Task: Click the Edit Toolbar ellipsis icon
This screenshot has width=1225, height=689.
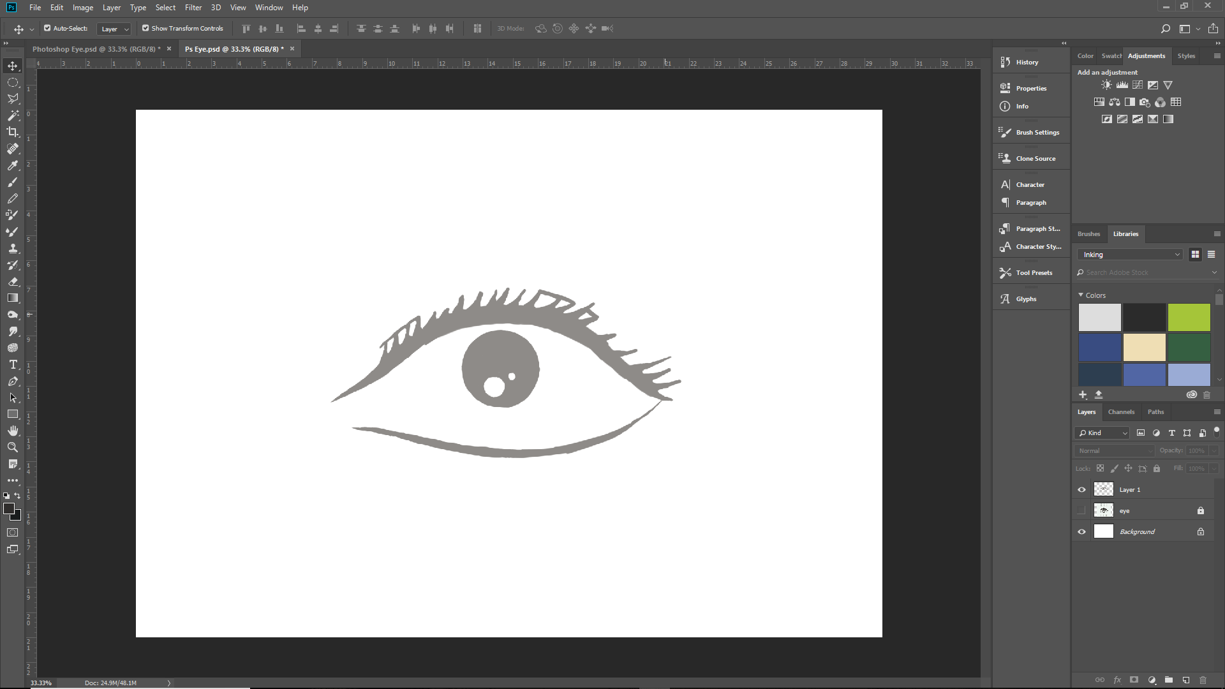Action: (13, 480)
